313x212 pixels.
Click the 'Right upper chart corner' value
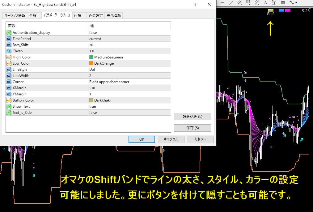click(x=109, y=82)
